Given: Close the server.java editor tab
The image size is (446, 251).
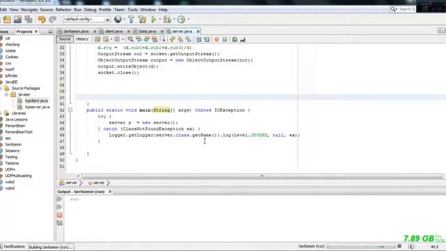Looking at the screenshot, I should click(x=198, y=31).
